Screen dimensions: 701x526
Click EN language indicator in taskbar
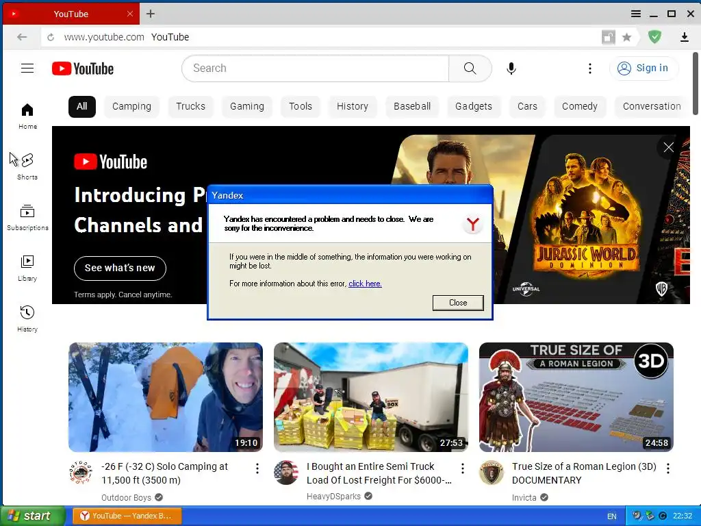tap(611, 516)
